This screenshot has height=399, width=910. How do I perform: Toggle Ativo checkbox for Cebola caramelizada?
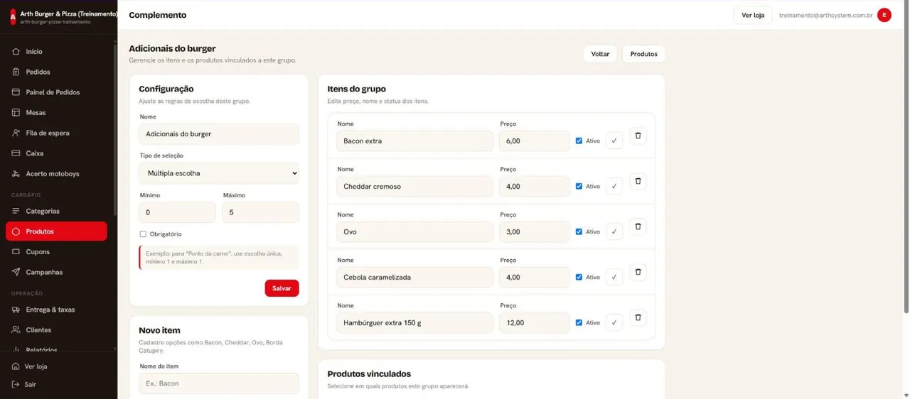click(x=579, y=277)
